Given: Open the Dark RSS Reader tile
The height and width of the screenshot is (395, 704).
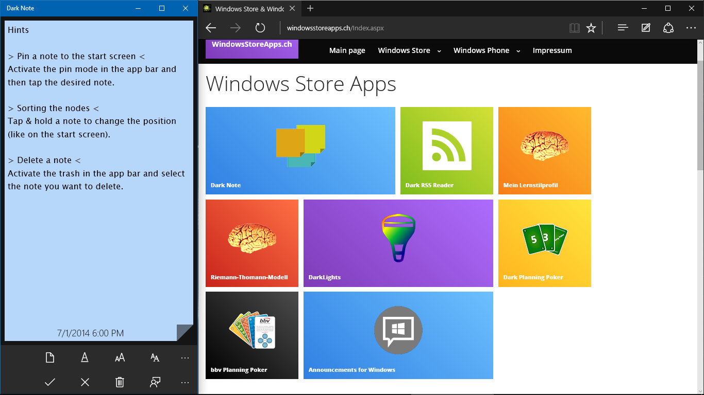Looking at the screenshot, I should click(447, 151).
